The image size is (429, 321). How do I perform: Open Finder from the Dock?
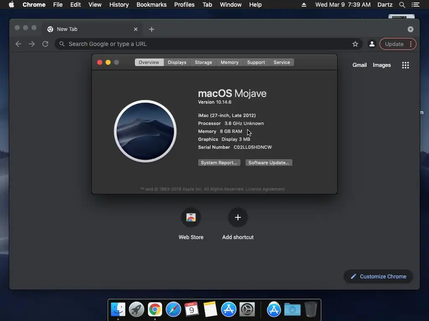(118, 310)
